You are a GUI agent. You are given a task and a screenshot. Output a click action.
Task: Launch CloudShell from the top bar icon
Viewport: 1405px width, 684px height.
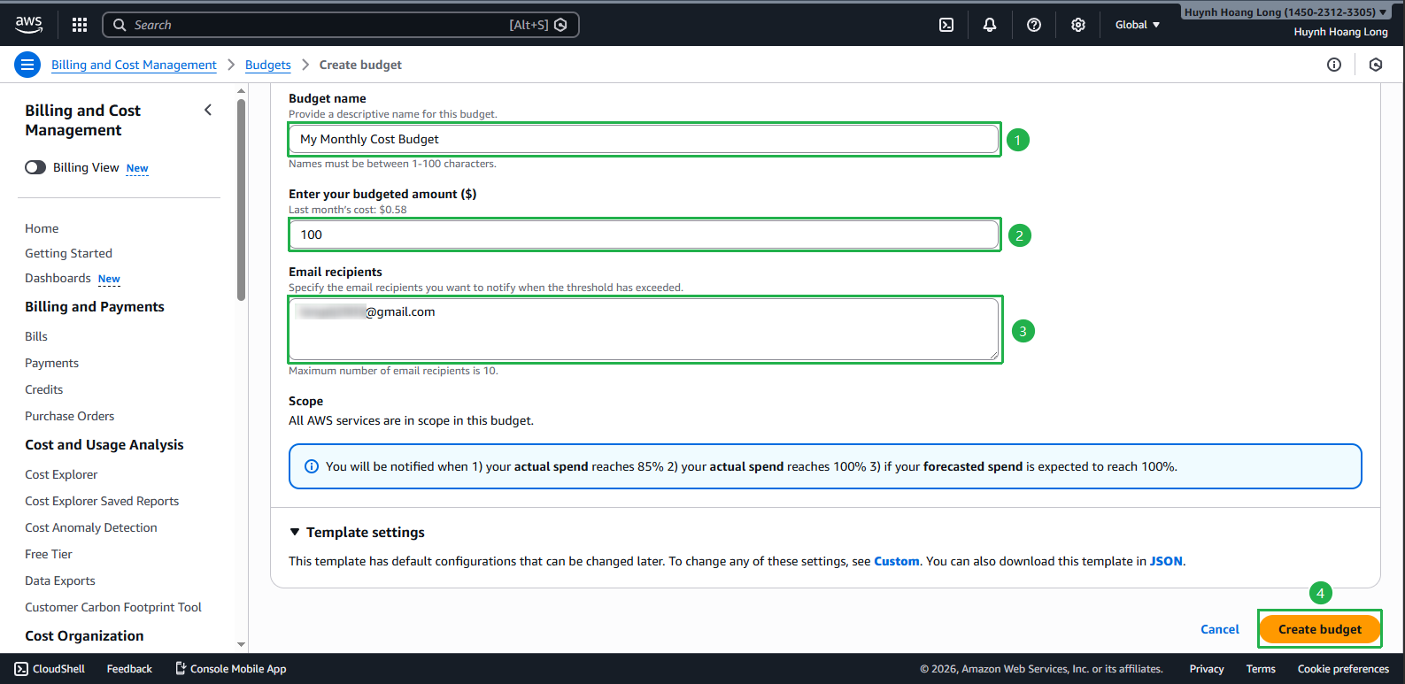(946, 25)
